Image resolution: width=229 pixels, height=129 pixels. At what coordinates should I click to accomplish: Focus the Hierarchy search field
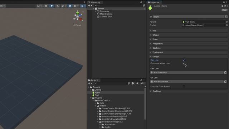(118, 6)
